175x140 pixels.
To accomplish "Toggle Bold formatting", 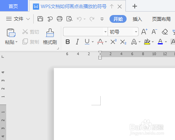I will click(x=68, y=42).
